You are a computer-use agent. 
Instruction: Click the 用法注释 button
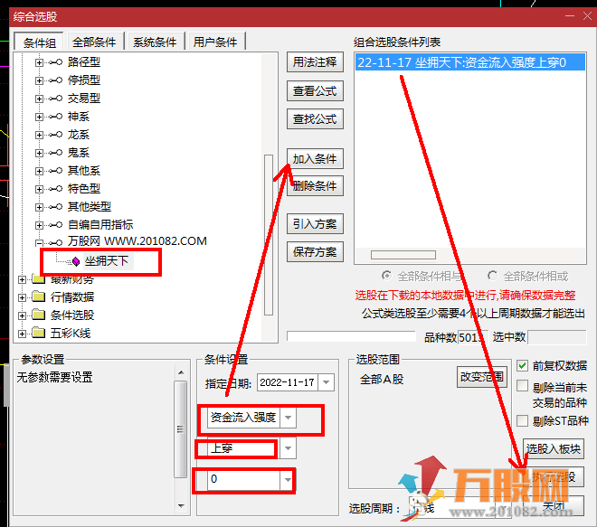click(315, 62)
